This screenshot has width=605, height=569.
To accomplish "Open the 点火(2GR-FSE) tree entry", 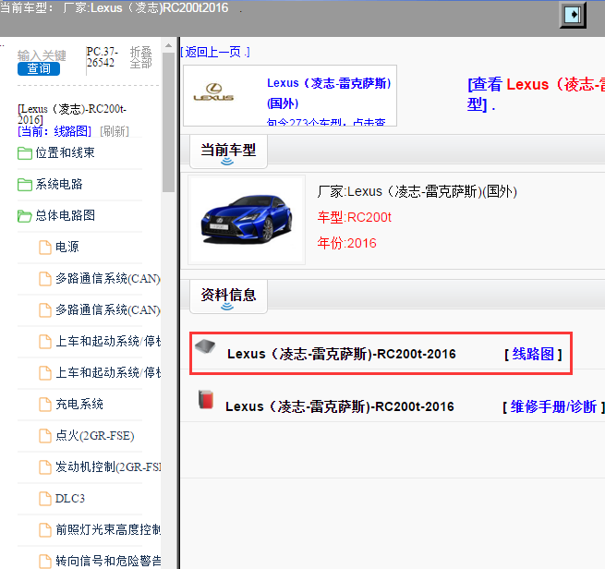I will pos(95,436).
